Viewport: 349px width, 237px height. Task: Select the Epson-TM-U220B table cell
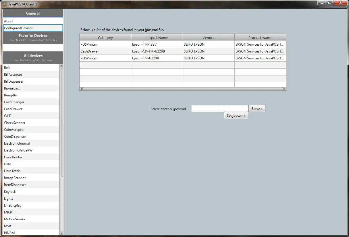[x=157, y=58]
